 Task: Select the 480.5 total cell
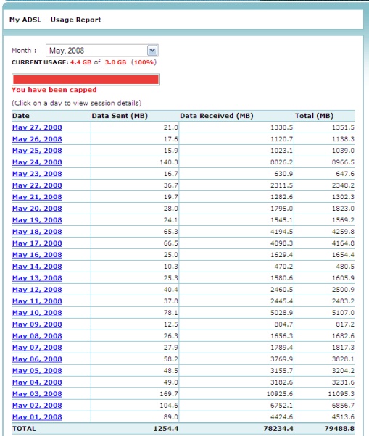(345, 267)
